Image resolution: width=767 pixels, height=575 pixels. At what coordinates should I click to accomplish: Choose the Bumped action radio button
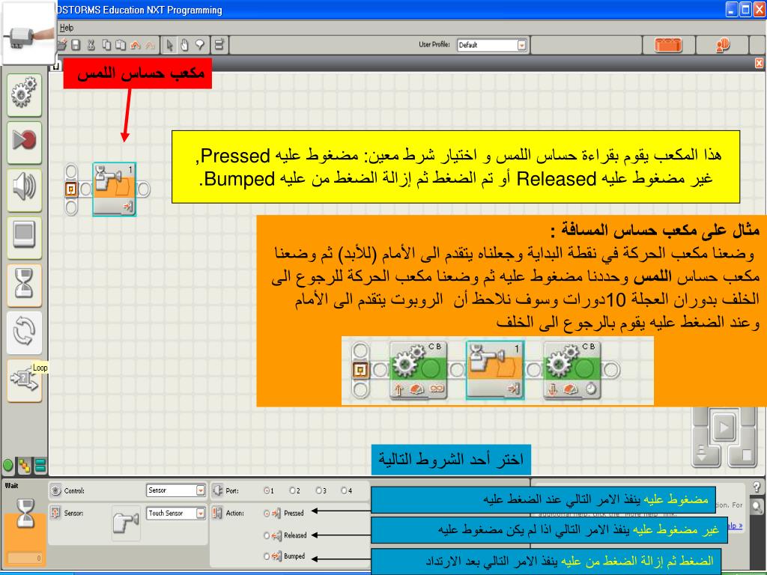point(267,556)
